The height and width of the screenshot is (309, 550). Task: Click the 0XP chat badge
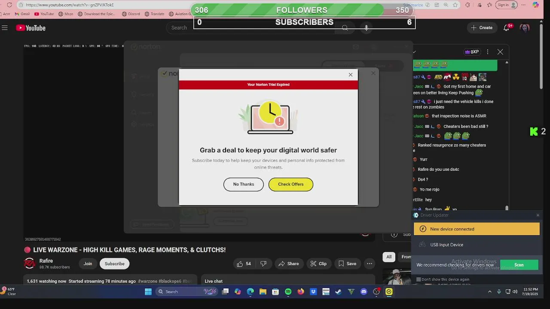click(472, 52)
